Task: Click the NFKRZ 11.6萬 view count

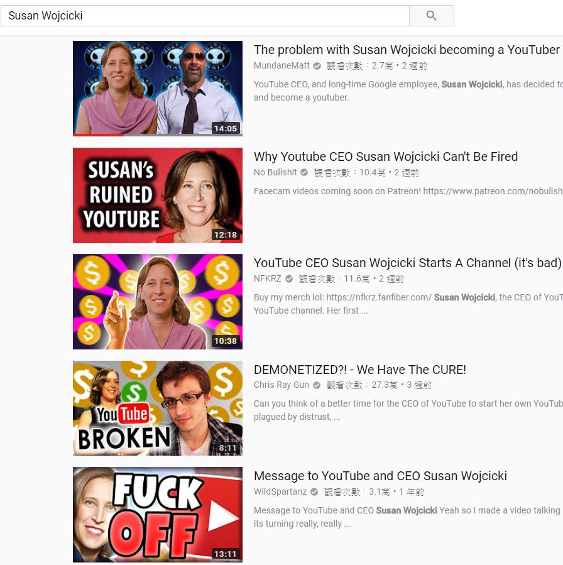Action: point(335,279)
